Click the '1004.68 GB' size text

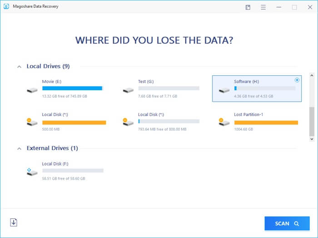(x=243, y=129)
